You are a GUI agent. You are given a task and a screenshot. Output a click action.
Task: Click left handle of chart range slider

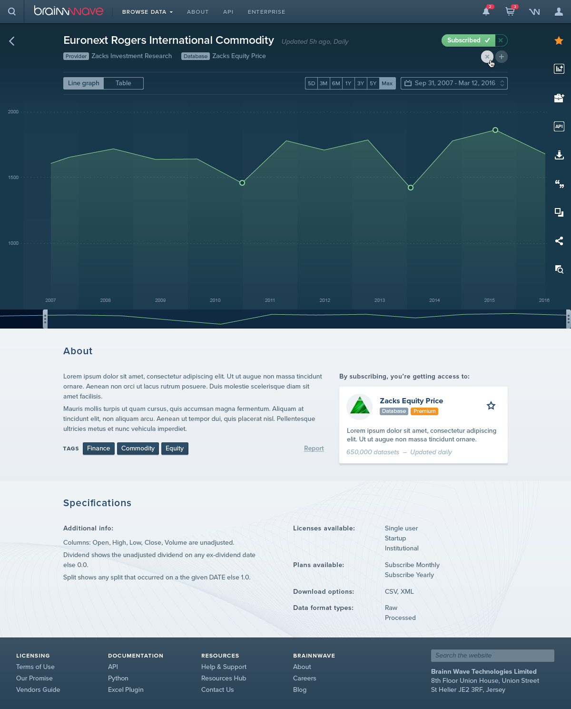click(x=45, y=319)
